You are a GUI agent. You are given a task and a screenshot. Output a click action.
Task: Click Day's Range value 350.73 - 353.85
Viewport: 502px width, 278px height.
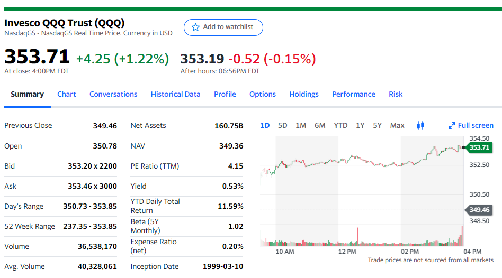pos(90,207)
